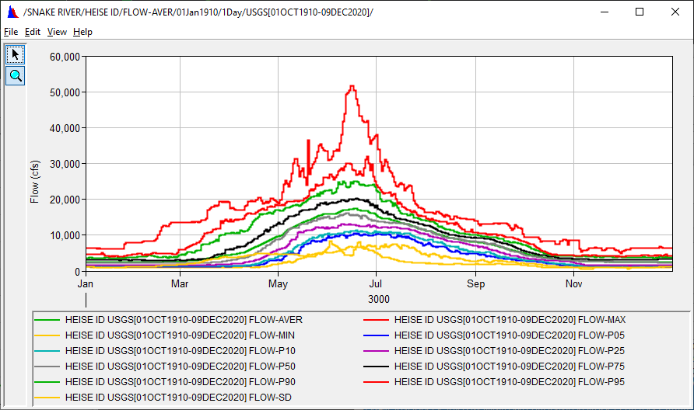
Task: Click the peak of the red FLOW-MAX curve
Action: coord(352,86)
